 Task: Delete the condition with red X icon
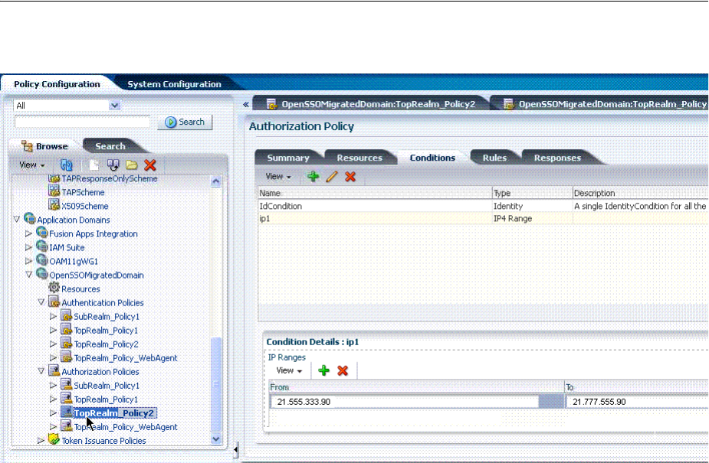350,177
